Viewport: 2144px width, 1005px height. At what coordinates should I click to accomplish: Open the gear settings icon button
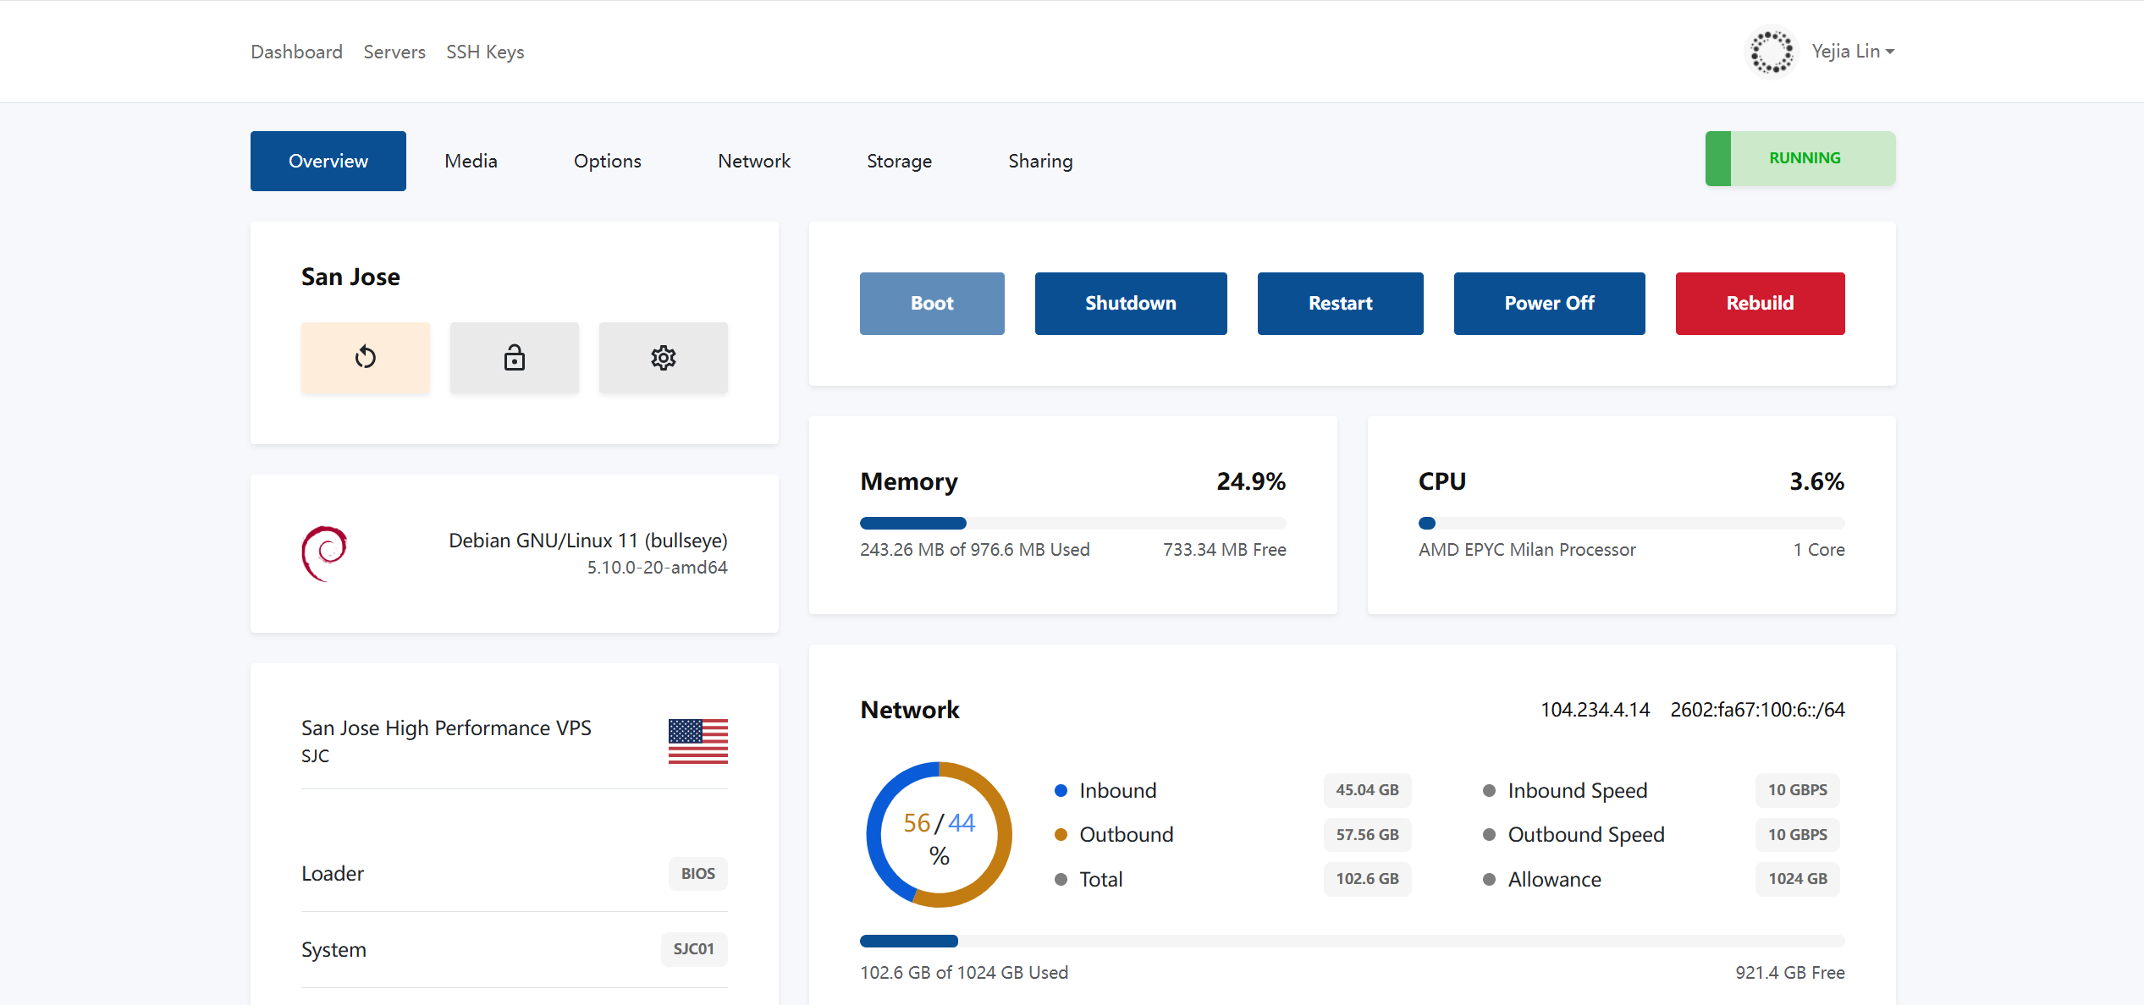pyautogui.click(x=663, y=358)
